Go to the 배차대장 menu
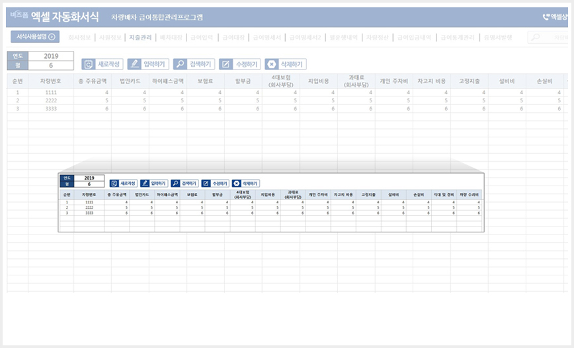Viewport: 574px width, 348px height. (x=171, y=37)
